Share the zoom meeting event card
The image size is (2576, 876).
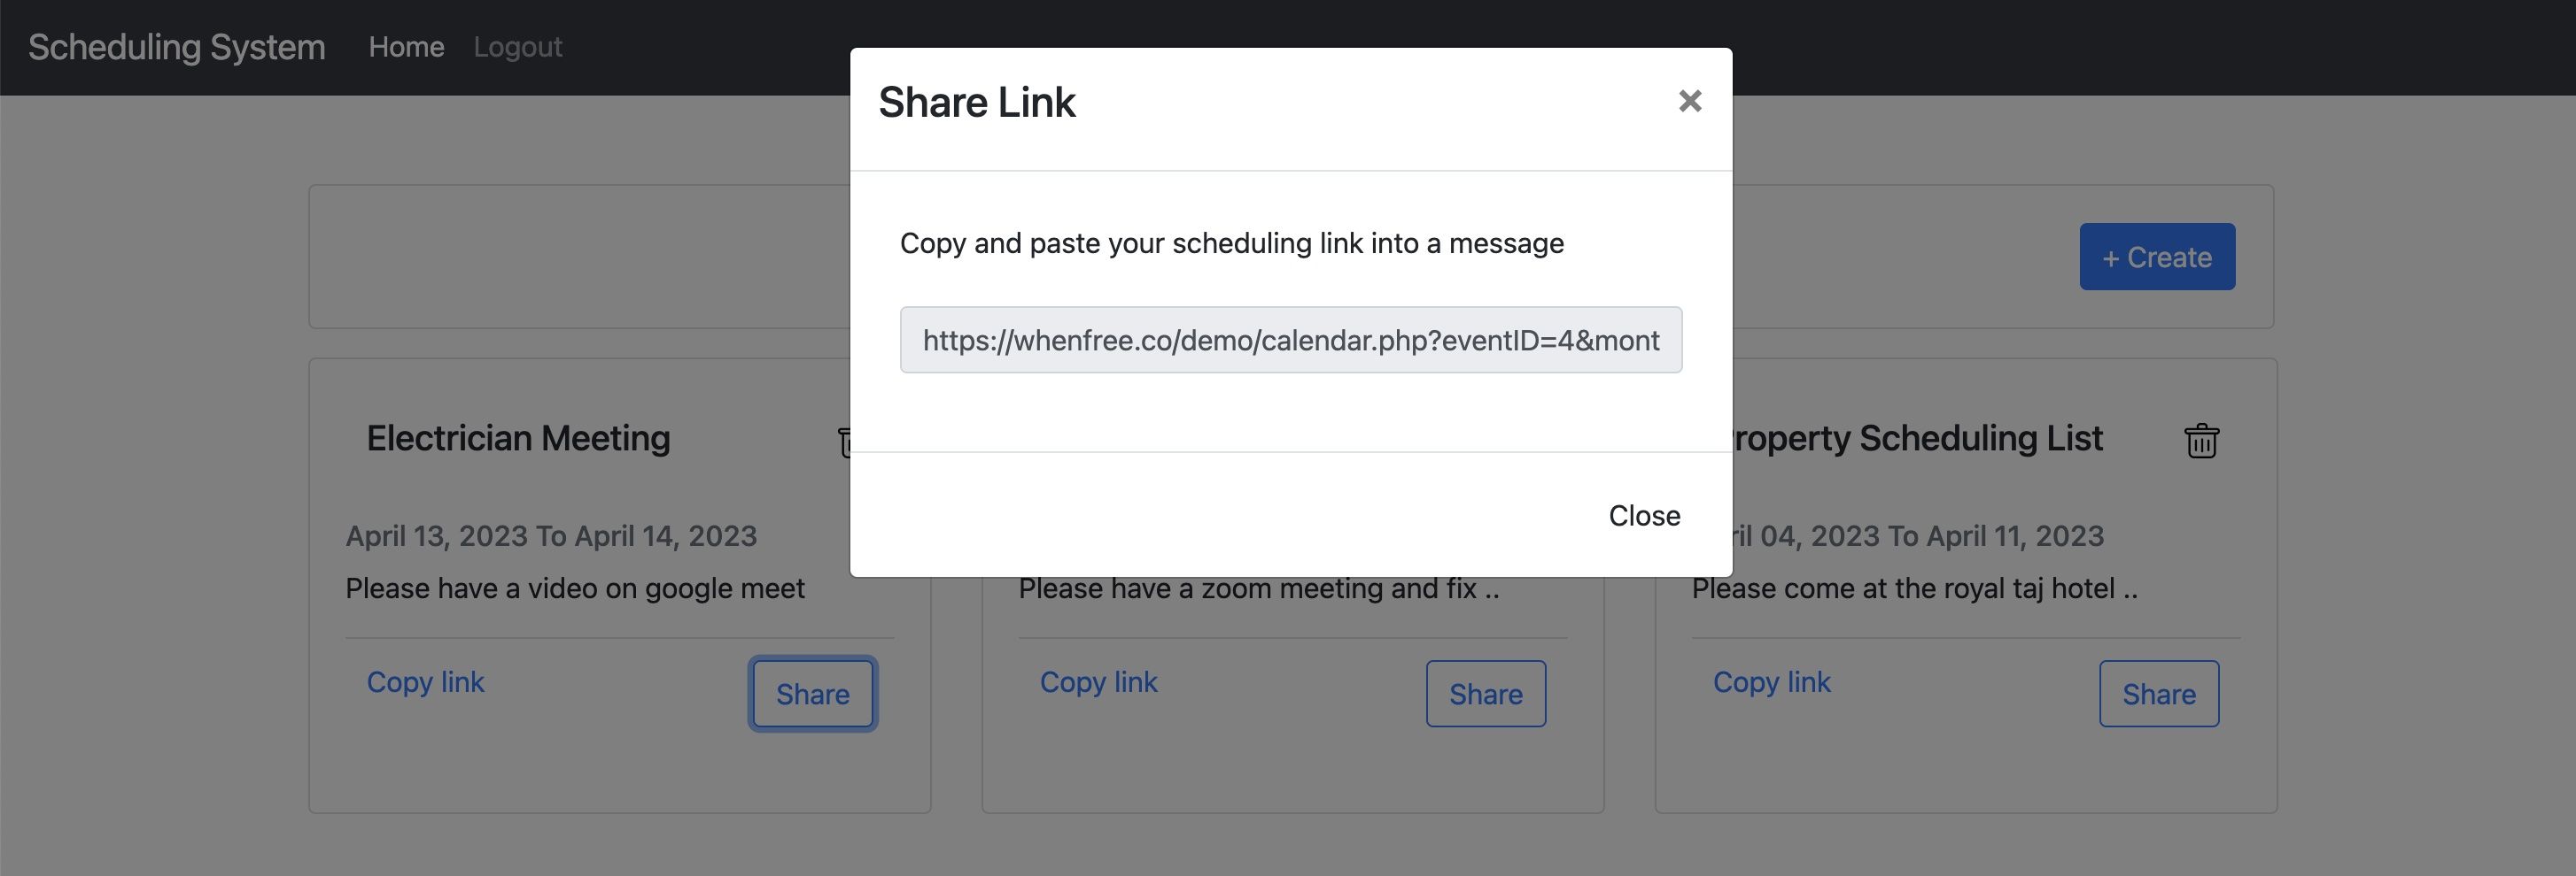point(1485,695)
